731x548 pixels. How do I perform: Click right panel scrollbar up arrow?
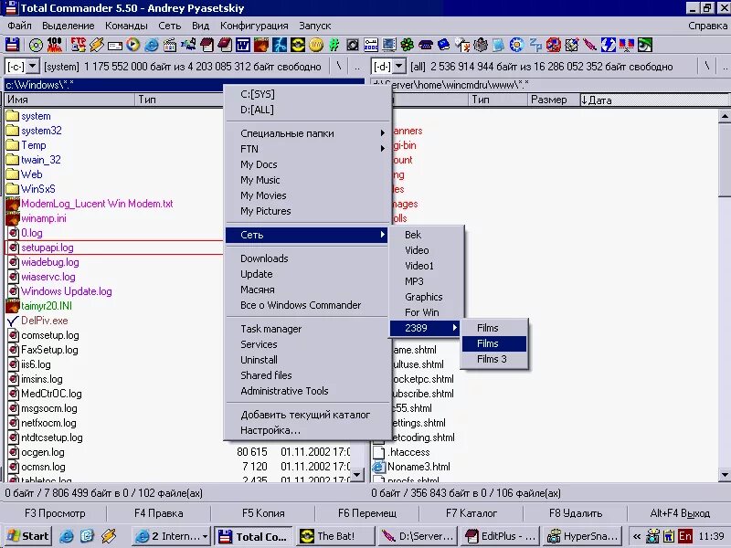(724, 115)
